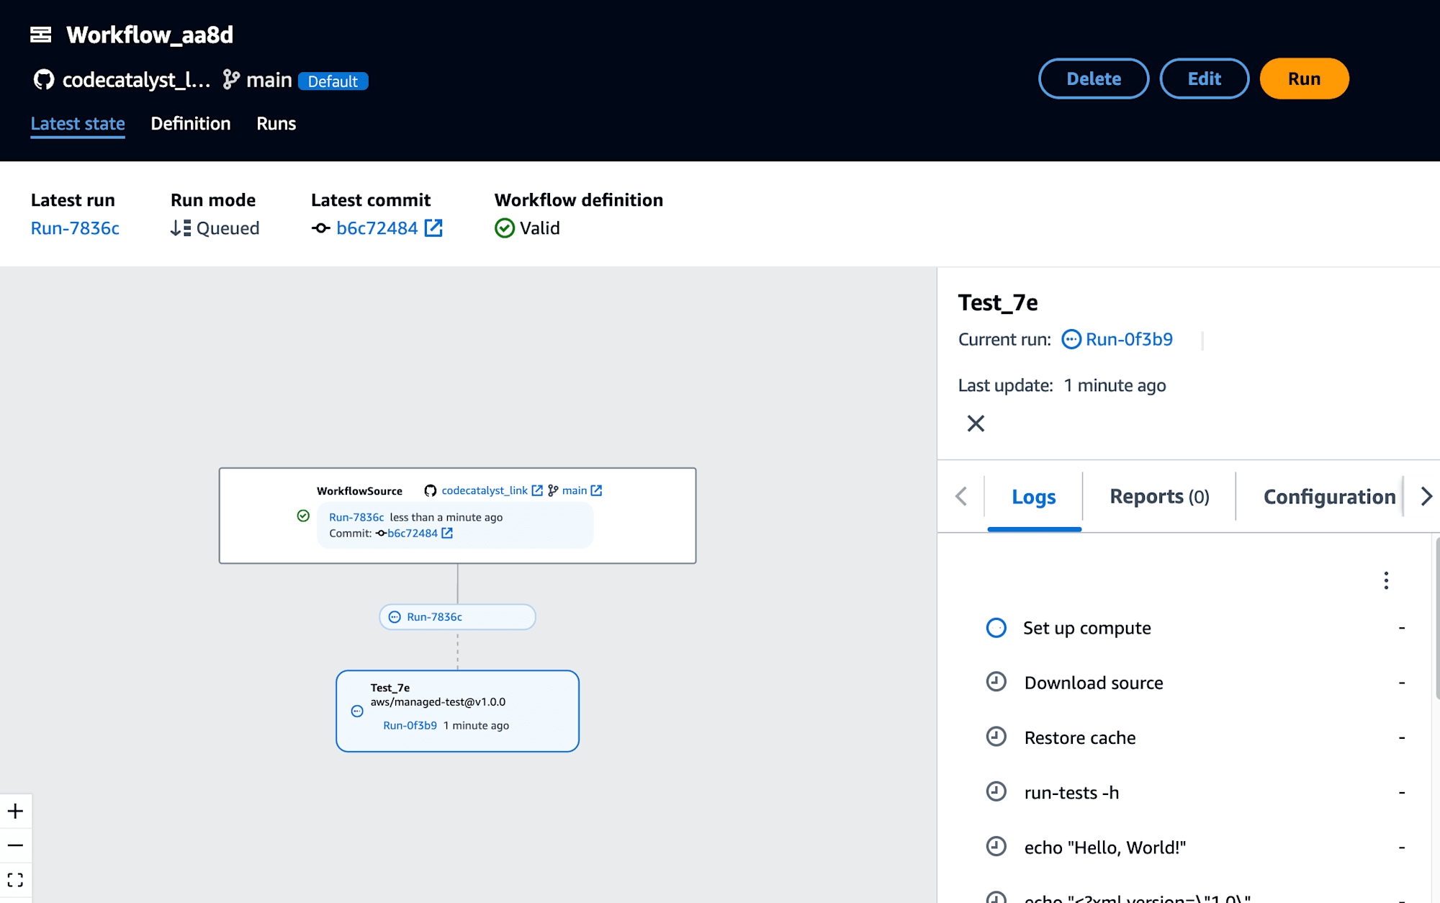Select the Test_7e action node
The height and width of the screenshot is (903, 1440).
[457, 711]
